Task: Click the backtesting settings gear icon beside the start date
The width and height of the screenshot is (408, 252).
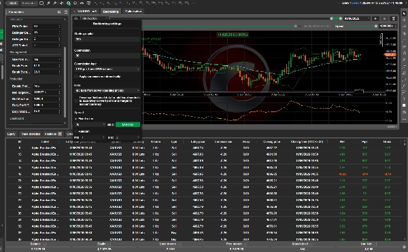Action: point(76,18)
